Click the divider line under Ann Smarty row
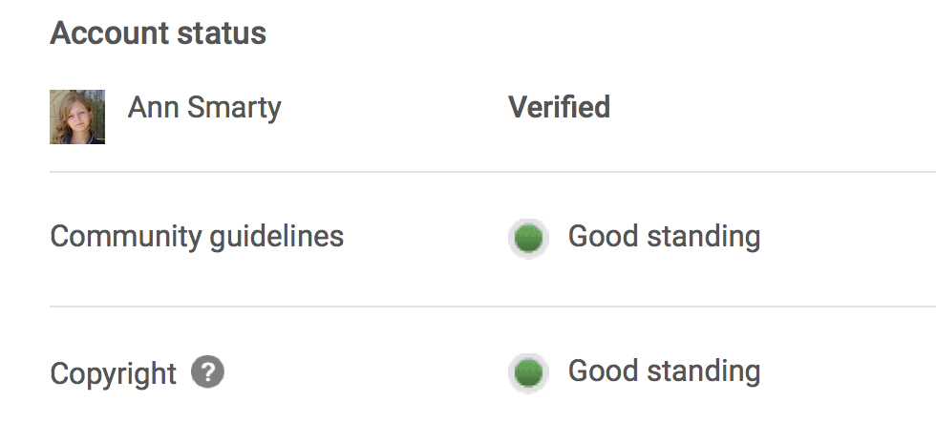Image resolution: width=936 pixels, height=445 pixels. pos(493,172)
